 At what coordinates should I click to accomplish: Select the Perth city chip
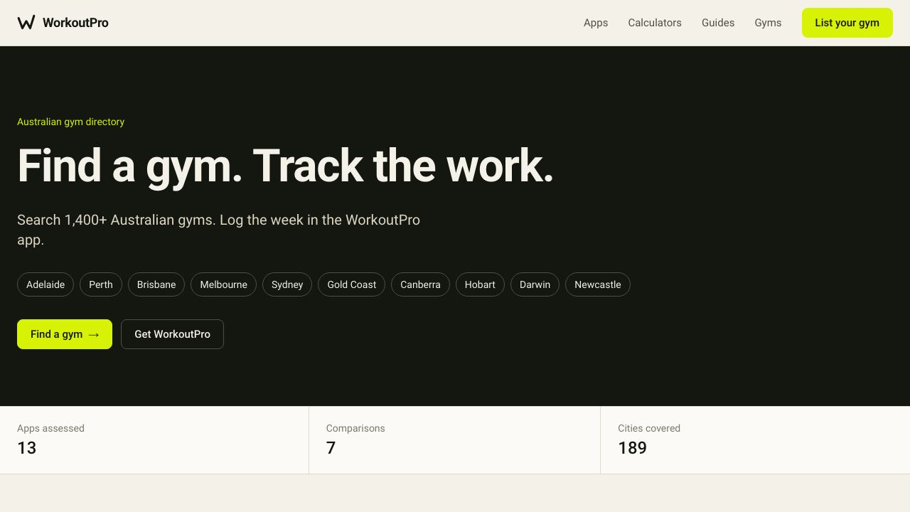(x=101, y=284)
